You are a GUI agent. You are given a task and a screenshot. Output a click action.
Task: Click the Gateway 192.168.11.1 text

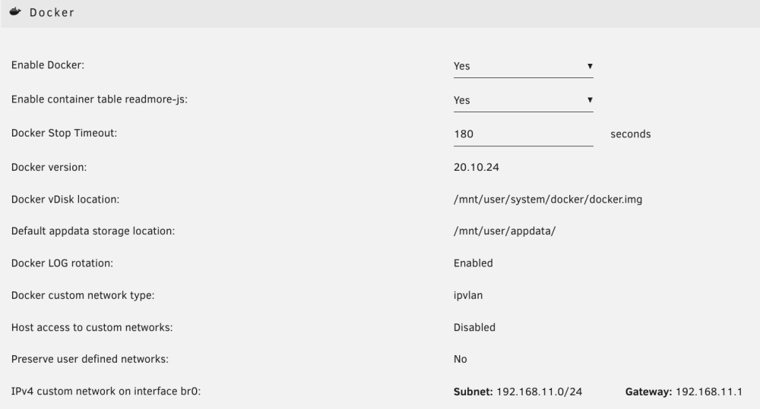683,392
